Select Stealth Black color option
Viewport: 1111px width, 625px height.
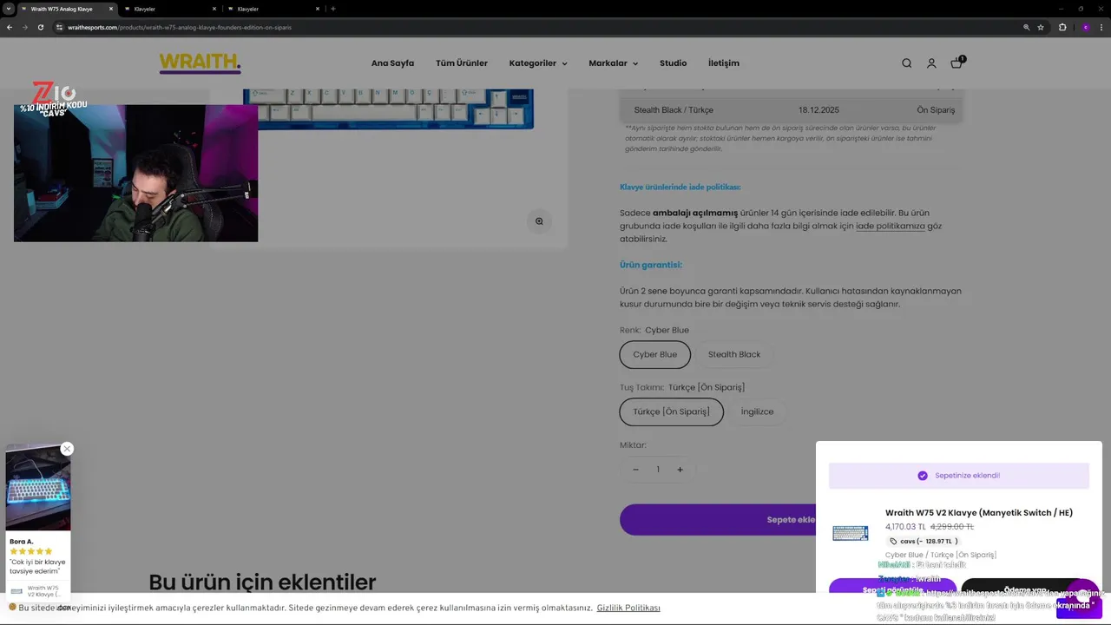[x=734, y=354]
